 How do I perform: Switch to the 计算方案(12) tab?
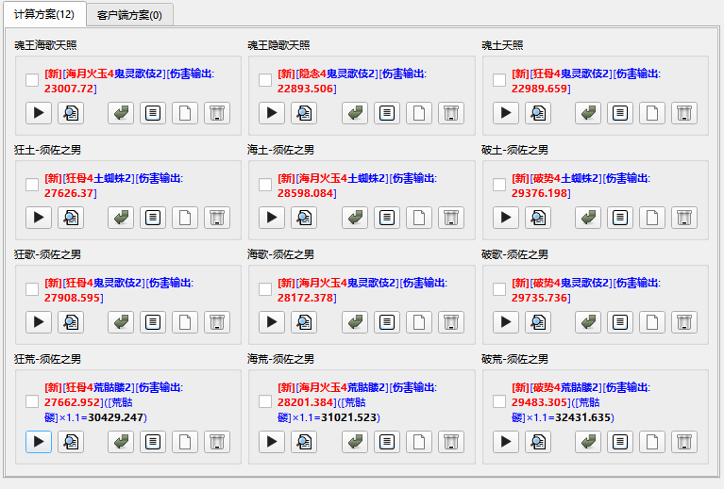click(x=44, y=14)
